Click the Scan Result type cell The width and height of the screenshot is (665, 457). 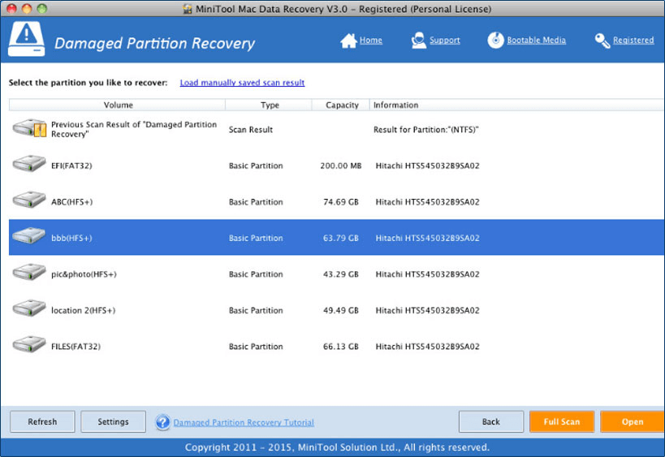coord(251,130)
